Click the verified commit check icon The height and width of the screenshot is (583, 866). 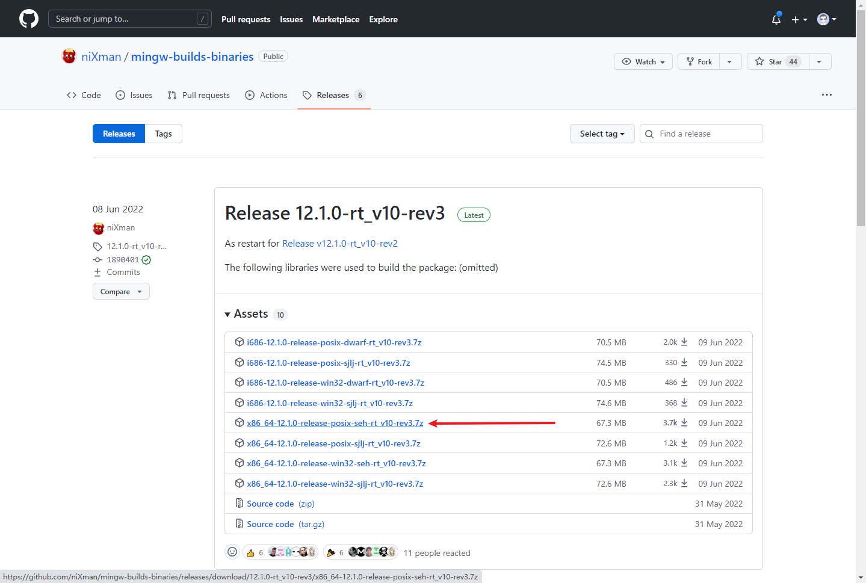pyautogui.click(x=146, y=260)
